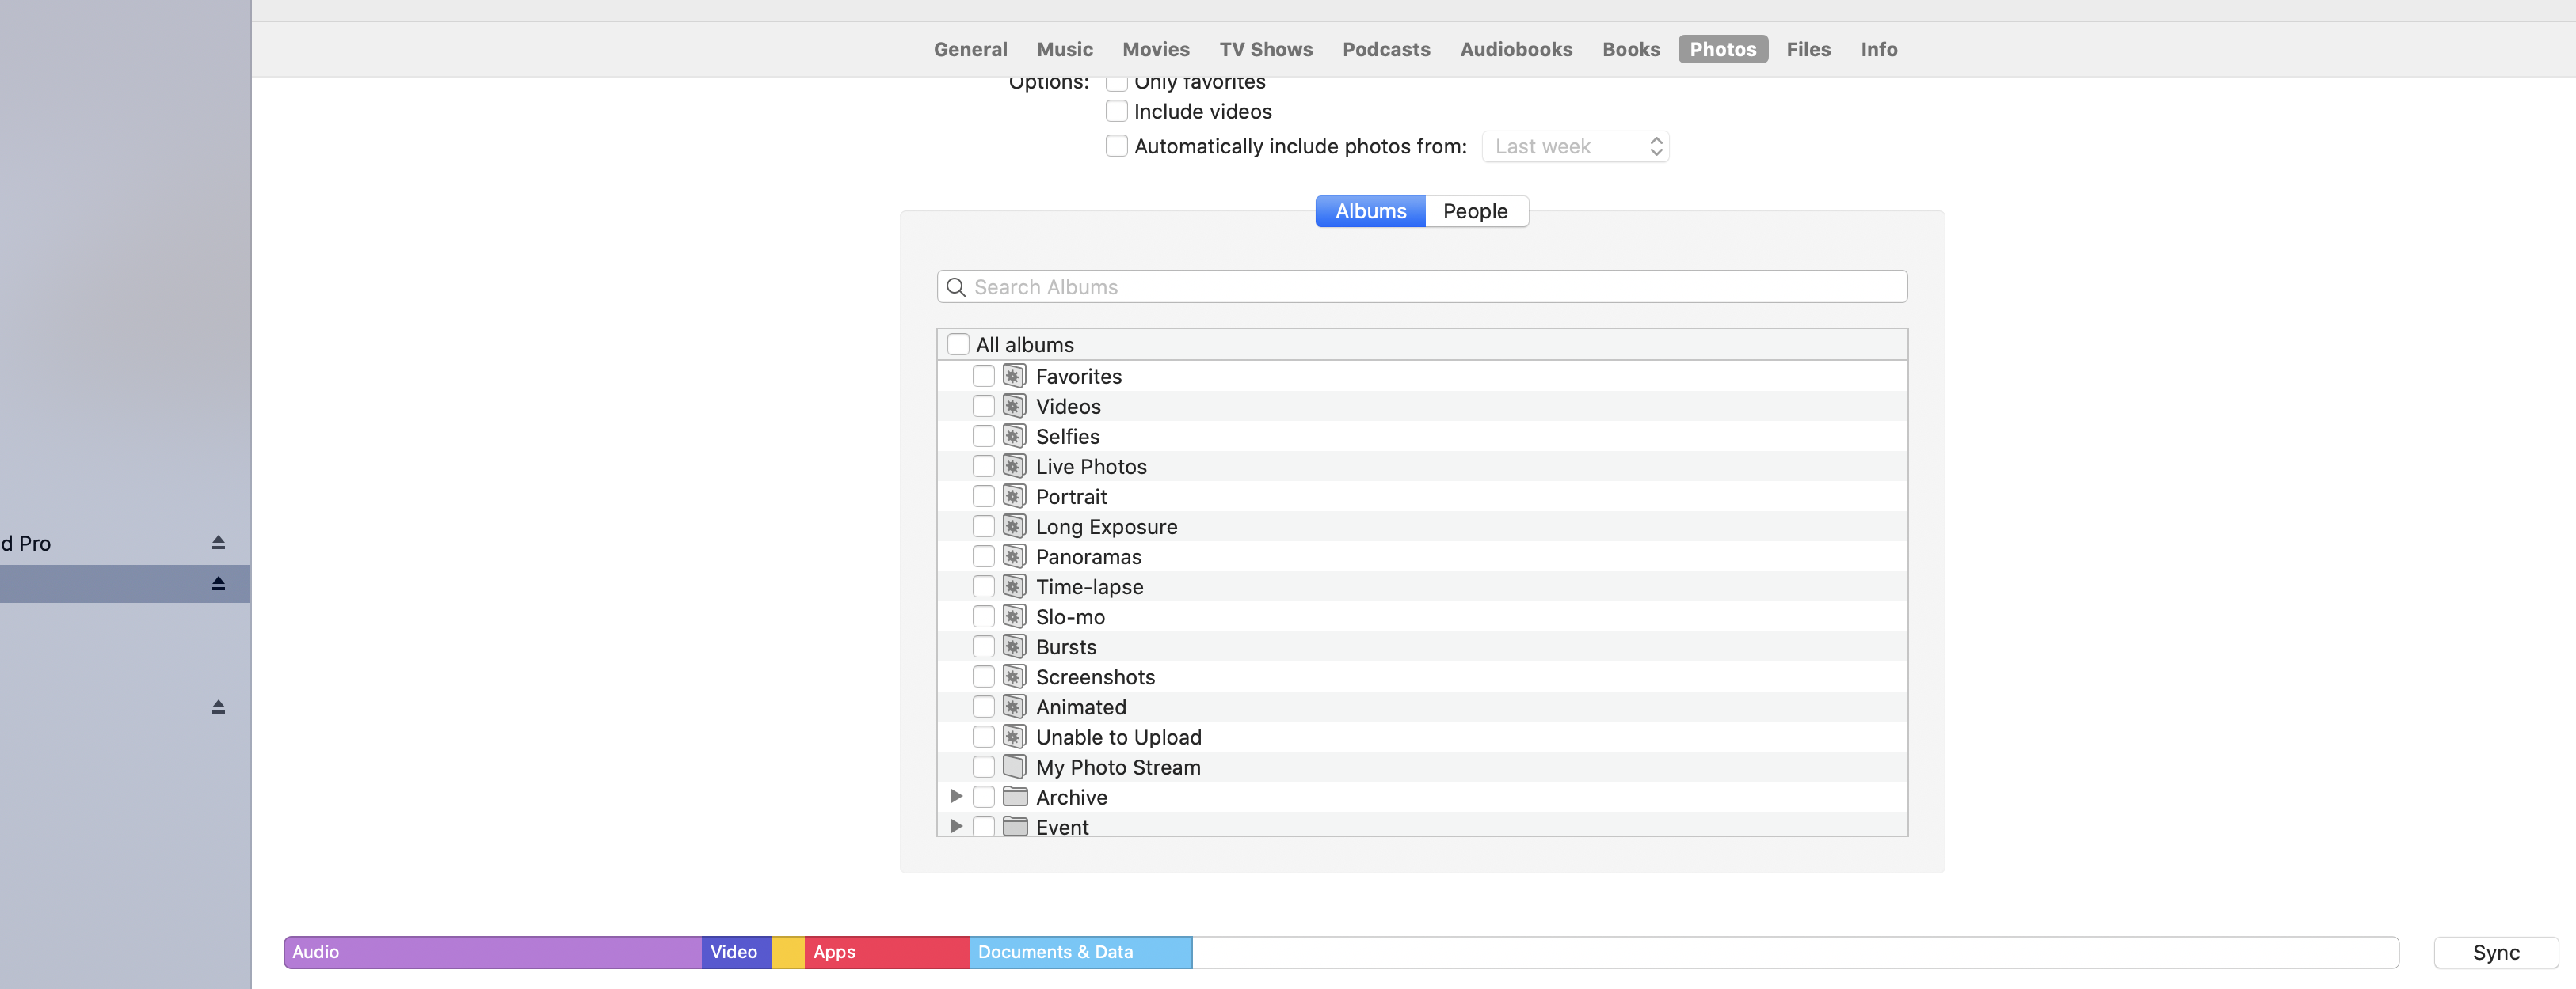Check the All albums checkbox
The image size is (2576, 989).
tap(958, 345)
